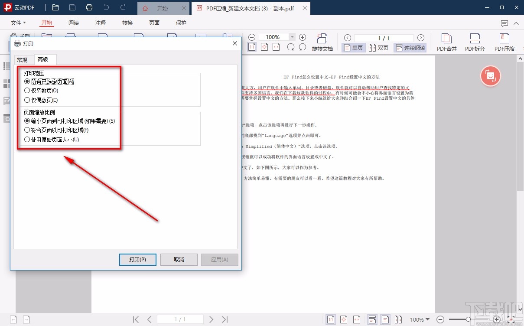524x326 pixels.
Task: Click the 开始 ribbon tab
Action: [47, 23]
